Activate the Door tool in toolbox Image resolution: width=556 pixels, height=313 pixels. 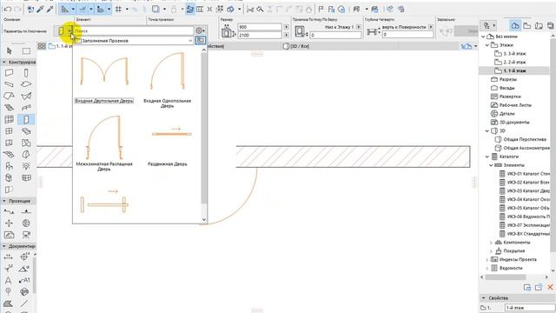[x=26, y=119]
